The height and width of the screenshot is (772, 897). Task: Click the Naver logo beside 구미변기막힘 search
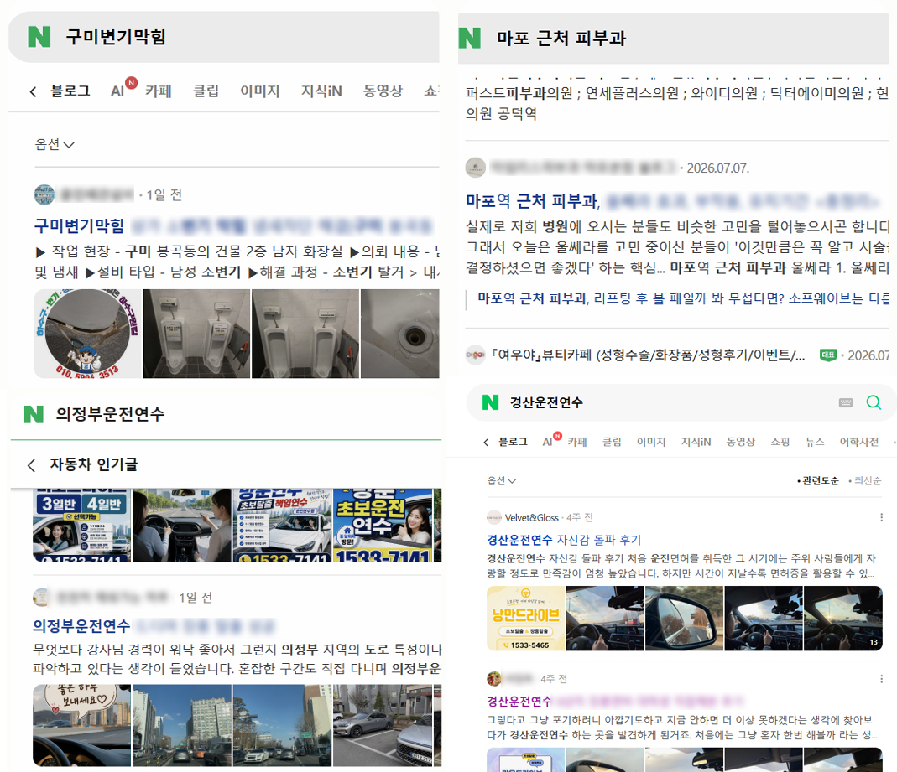tap(39, 37)
